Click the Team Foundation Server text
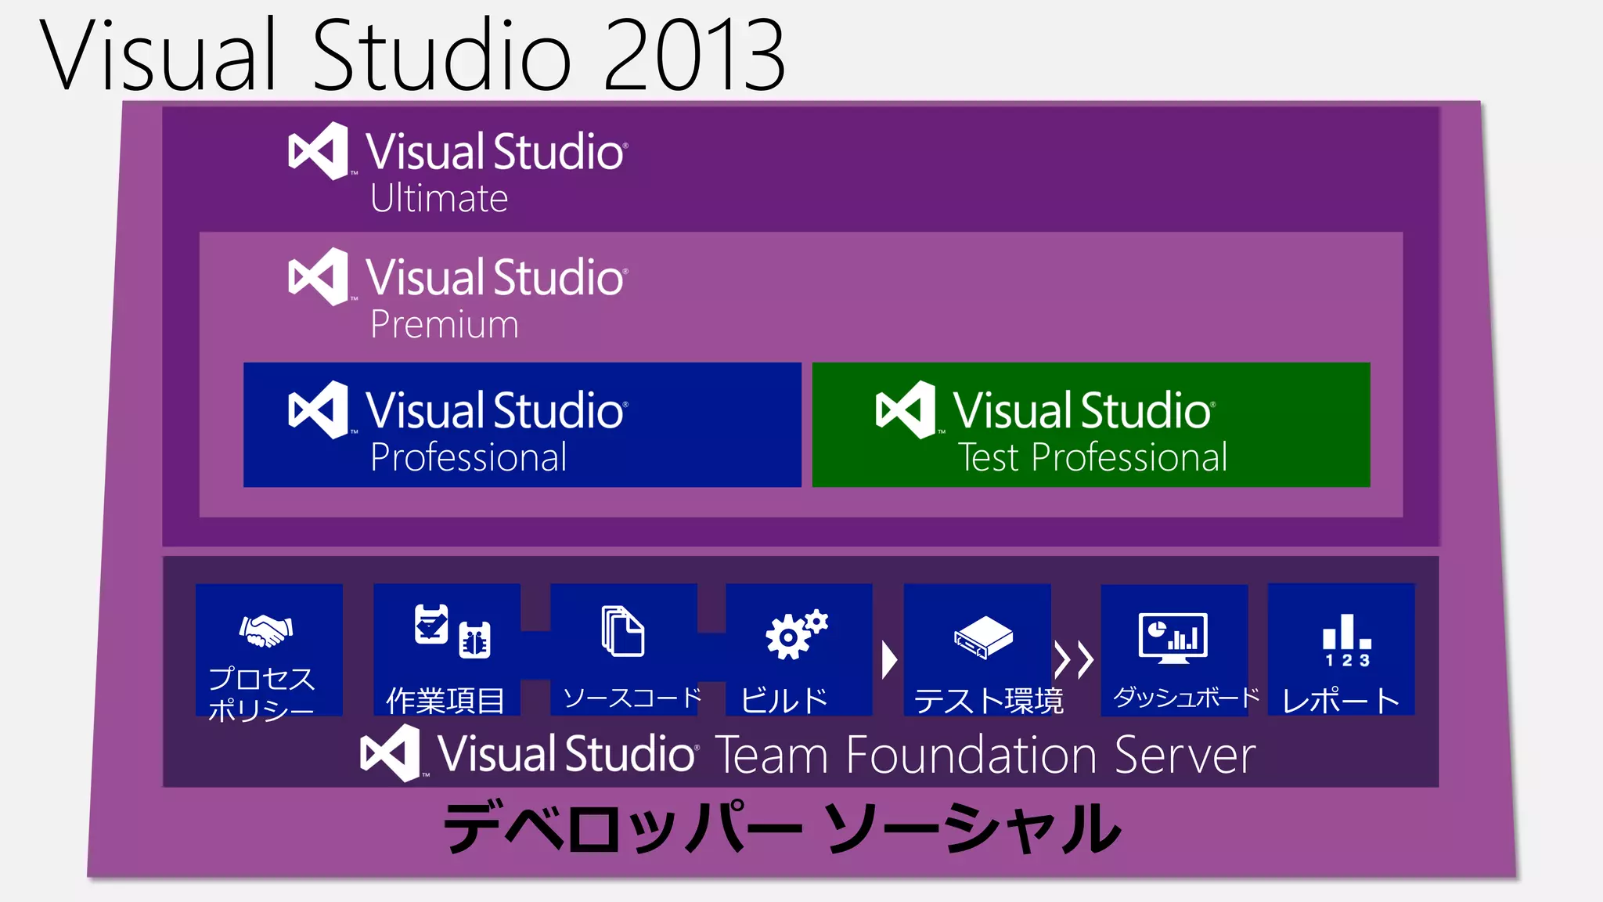 coord(985,755)
